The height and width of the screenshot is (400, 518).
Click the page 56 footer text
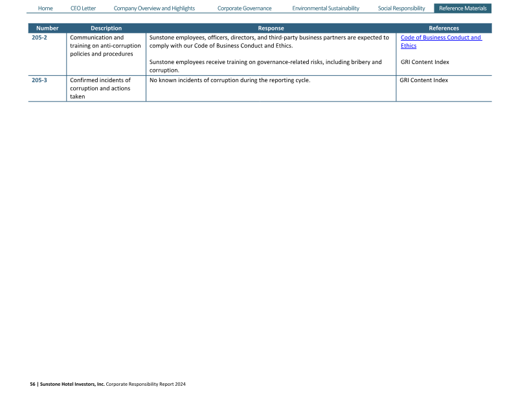[x=108, y=384]
